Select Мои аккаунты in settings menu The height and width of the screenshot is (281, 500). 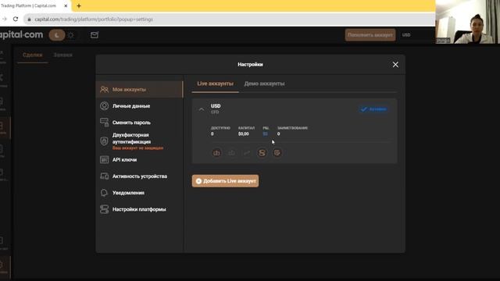click(140, 90)
